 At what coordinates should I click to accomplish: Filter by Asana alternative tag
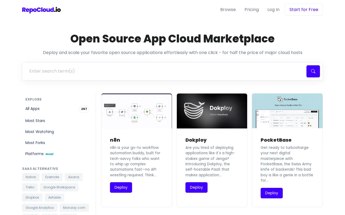coord(74,177)
